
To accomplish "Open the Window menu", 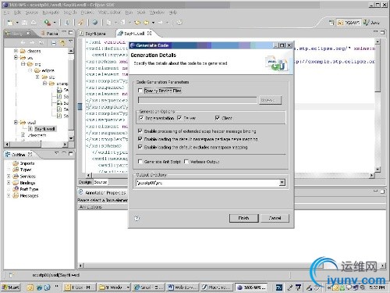I will click(x=157, y=13).
